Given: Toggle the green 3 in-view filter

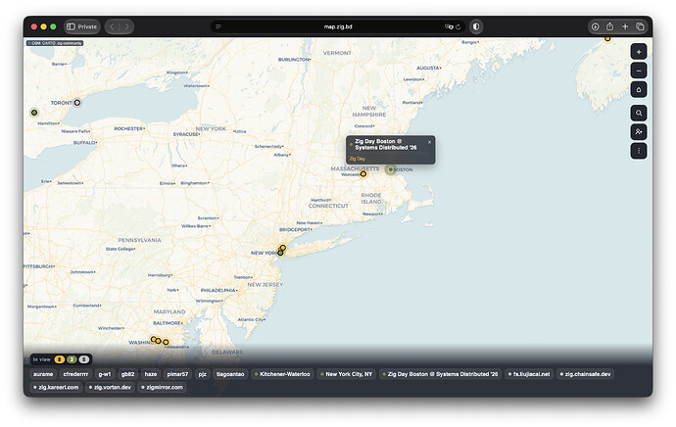Looking at the screenshot, I should pyautogui.click(x=72, y=359).
